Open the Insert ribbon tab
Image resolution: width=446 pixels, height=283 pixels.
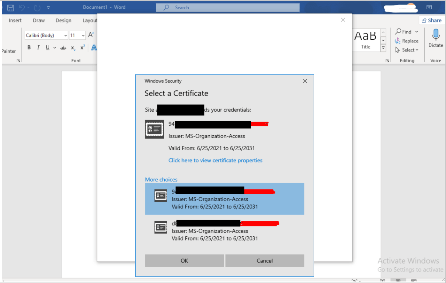(x=15, y=20)
